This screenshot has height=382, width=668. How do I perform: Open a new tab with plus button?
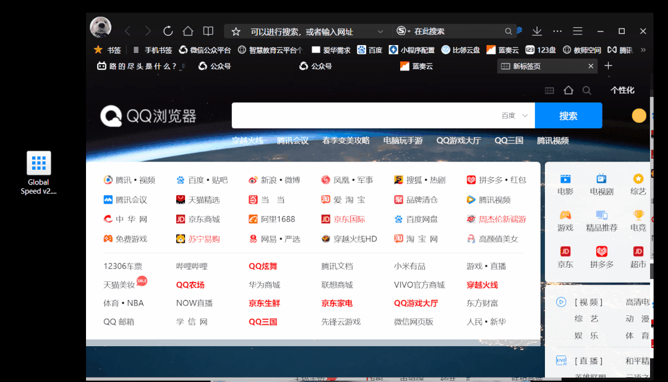609,65
